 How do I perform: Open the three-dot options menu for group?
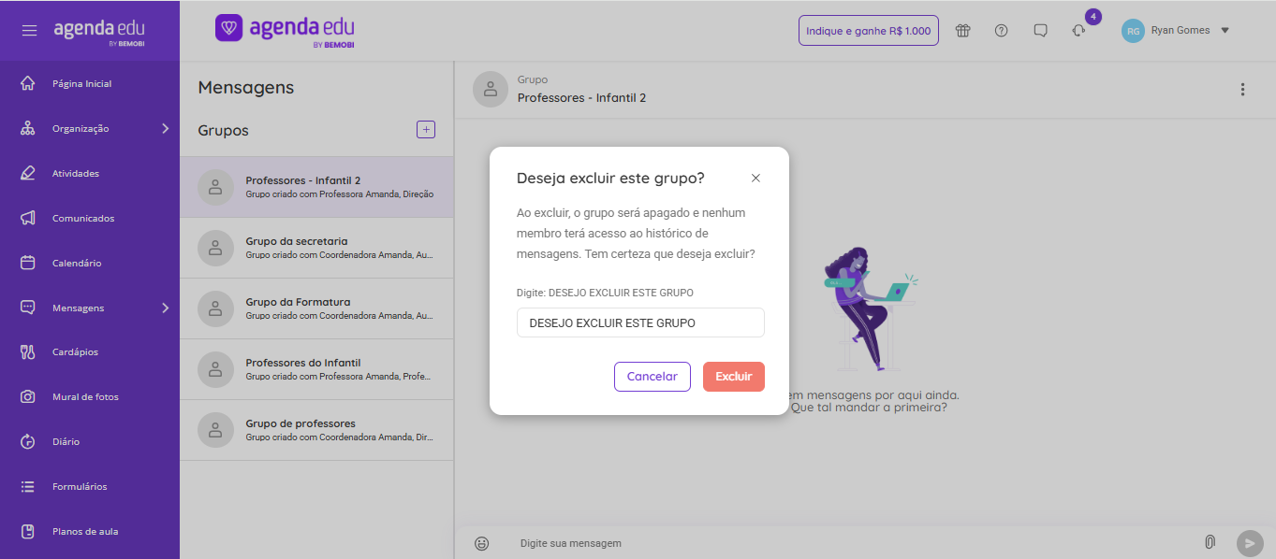pos(1242,90)
